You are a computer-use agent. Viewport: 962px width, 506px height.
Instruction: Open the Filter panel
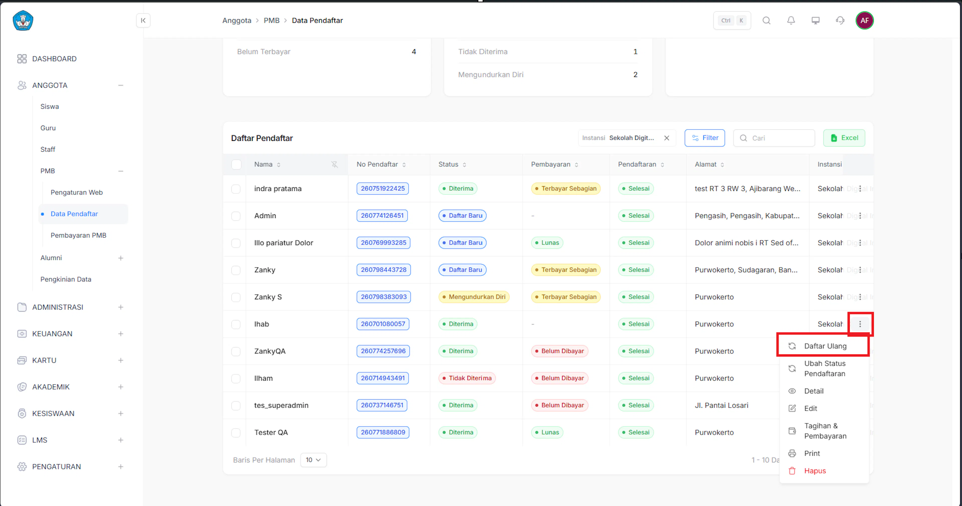tap(705, 138)
